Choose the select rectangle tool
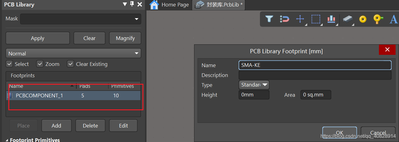Viewport: 399px width, 142px height. click(x=316, y=19)
